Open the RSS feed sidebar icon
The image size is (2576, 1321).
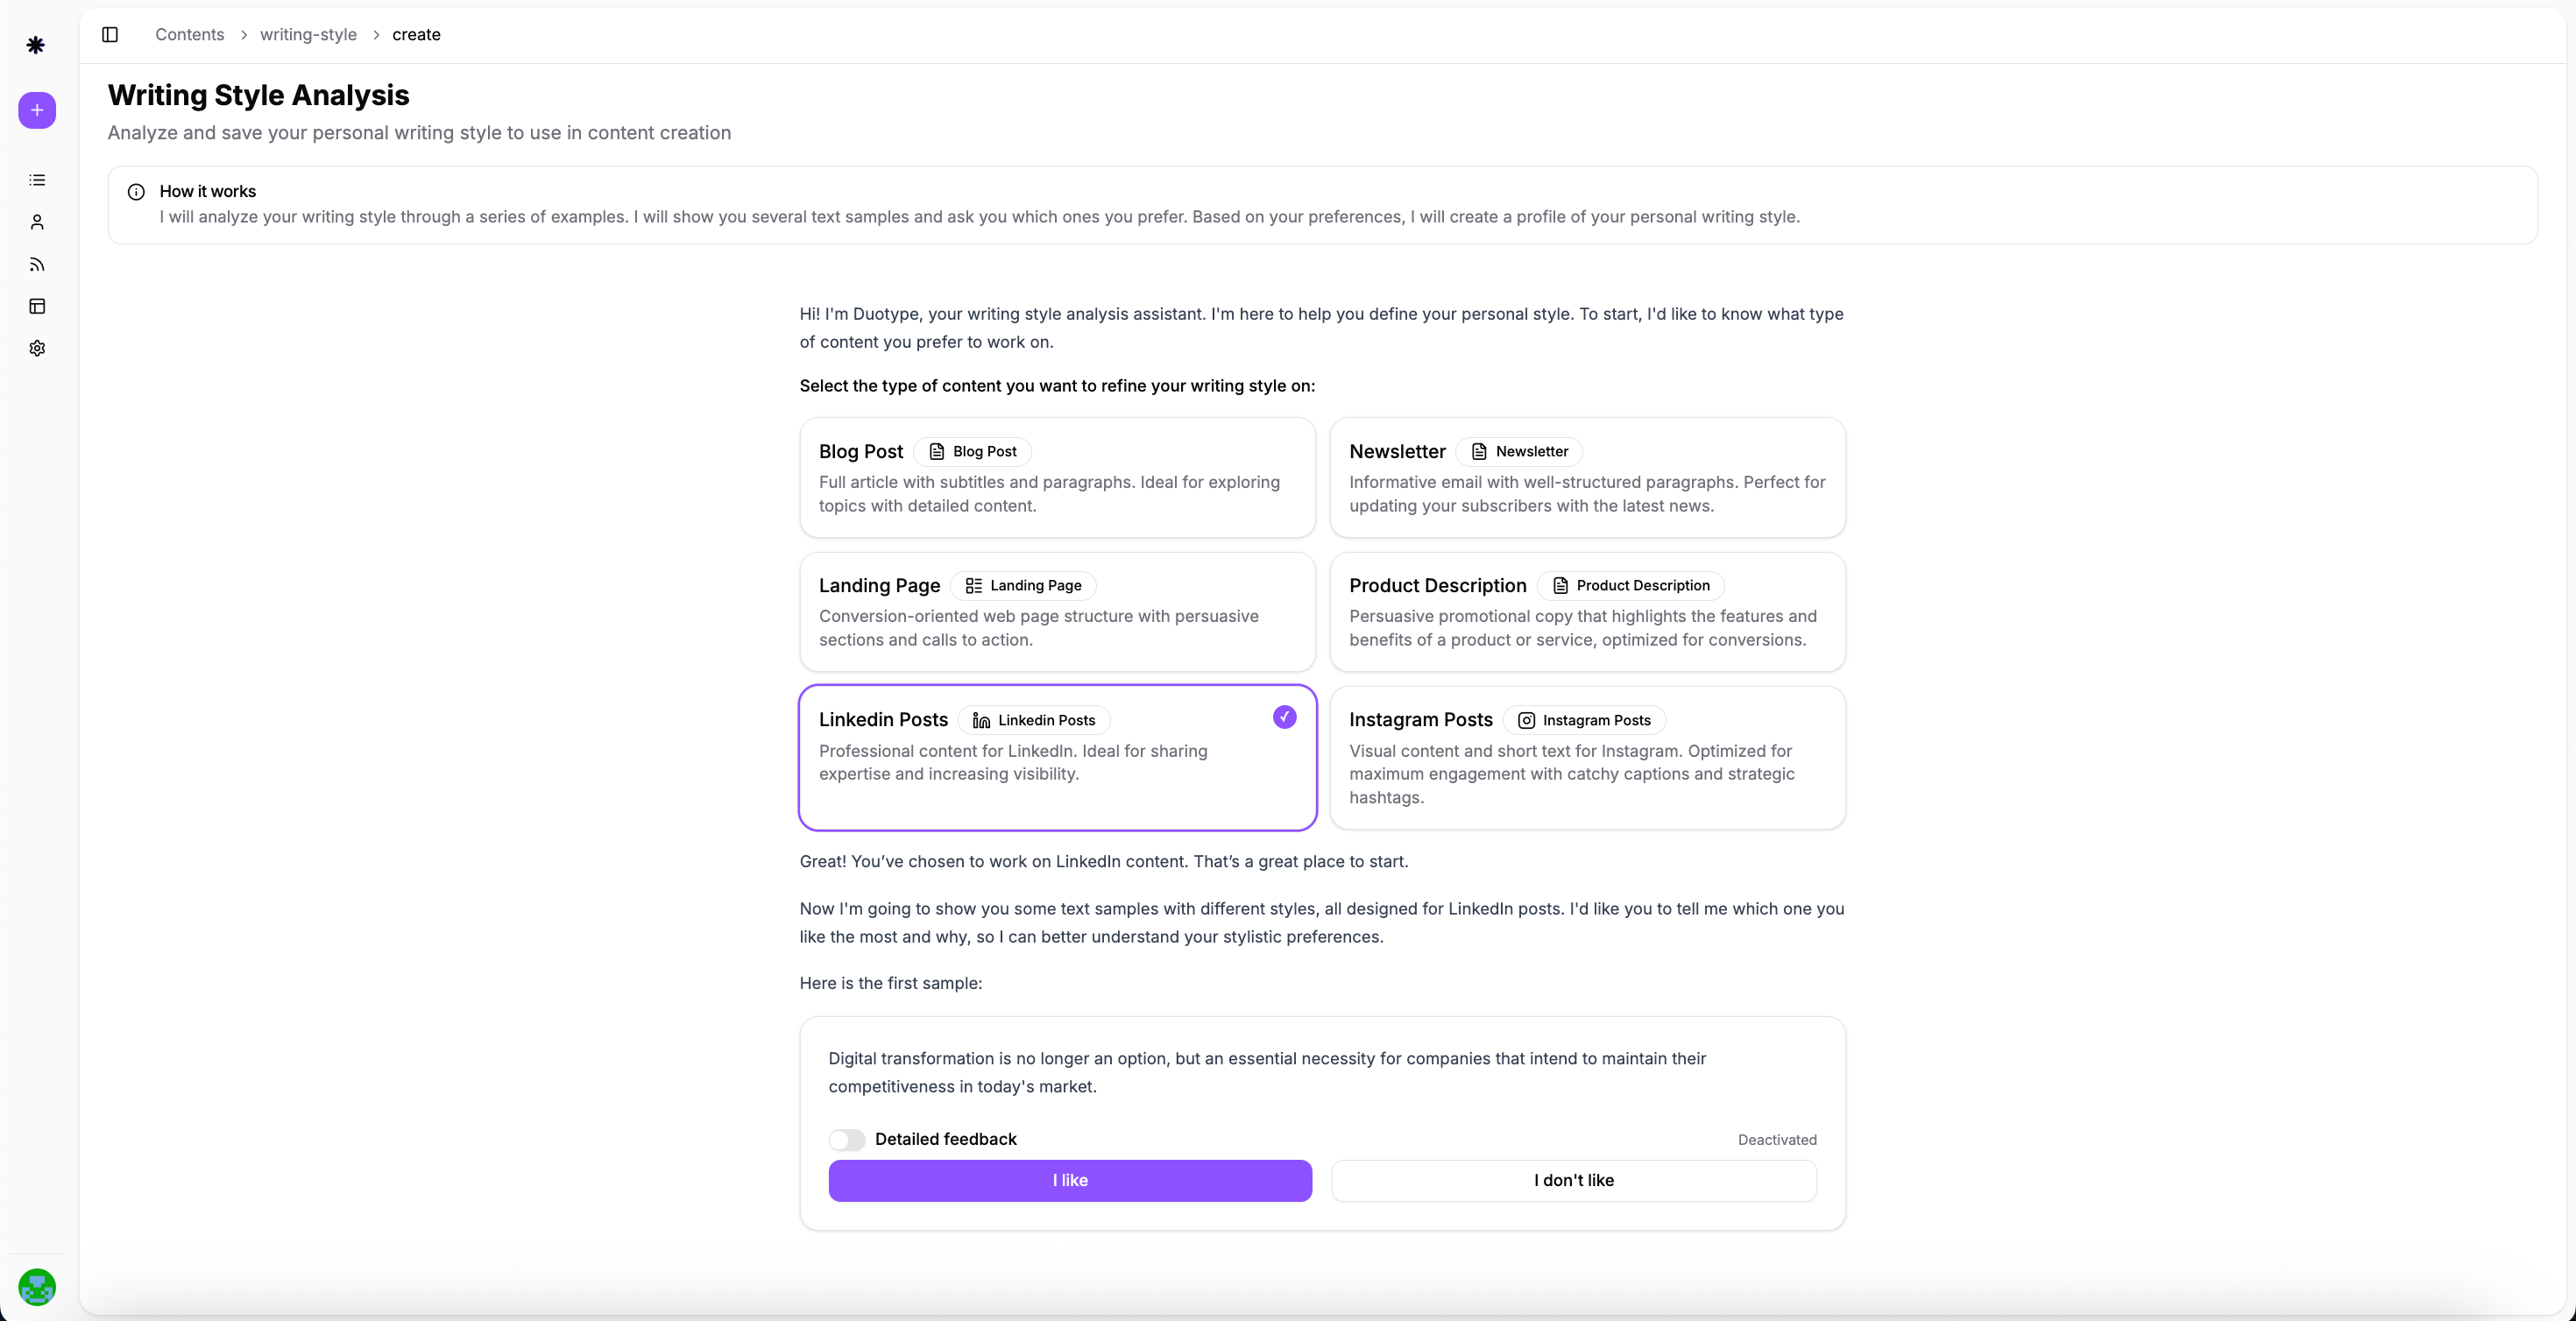37,264
